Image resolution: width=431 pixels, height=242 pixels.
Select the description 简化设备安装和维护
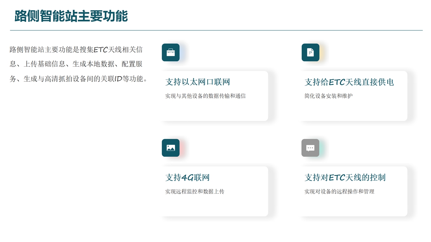328,96
